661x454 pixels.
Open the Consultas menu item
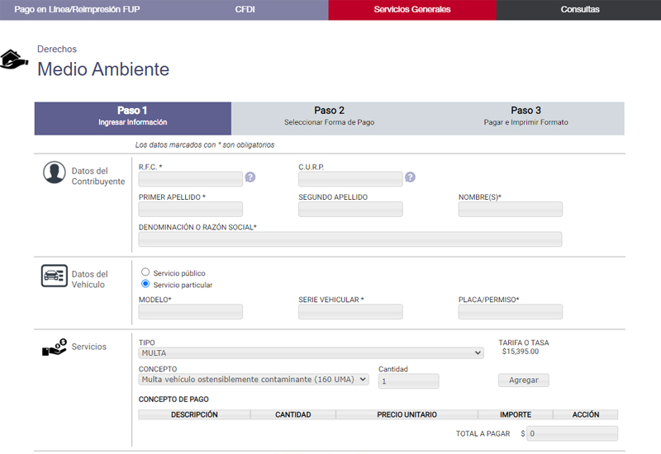(x=579, y=10)
